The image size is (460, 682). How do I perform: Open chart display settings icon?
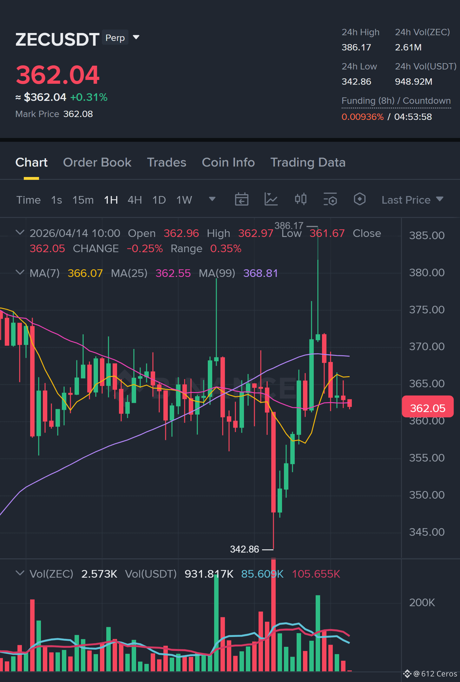[330, 200]
